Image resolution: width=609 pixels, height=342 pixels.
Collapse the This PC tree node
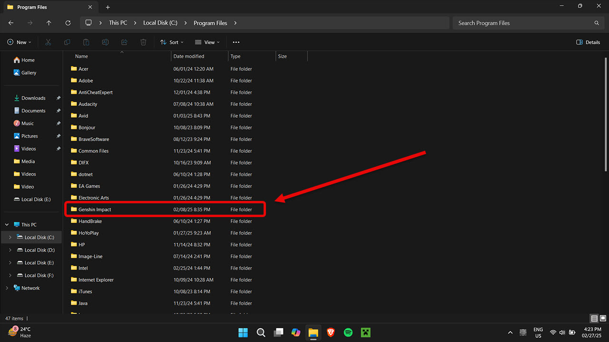[7, 225]
